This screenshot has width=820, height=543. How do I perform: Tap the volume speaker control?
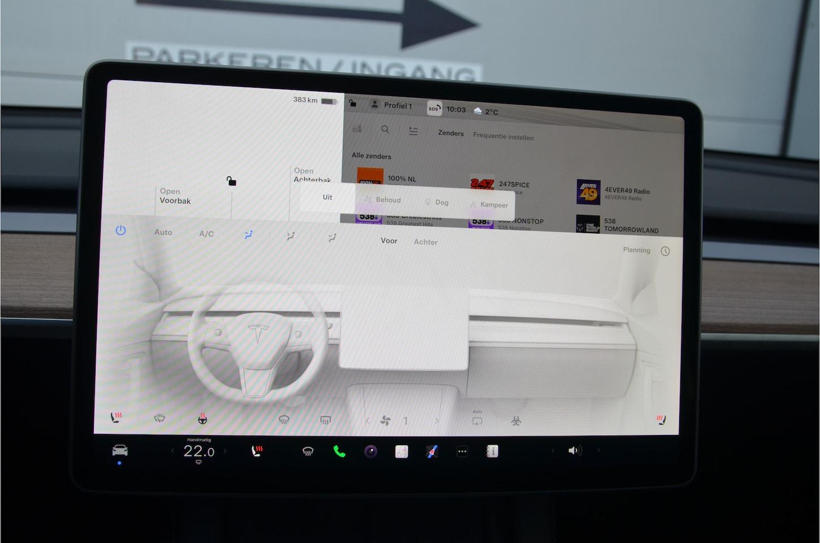(x=575, y=451)
